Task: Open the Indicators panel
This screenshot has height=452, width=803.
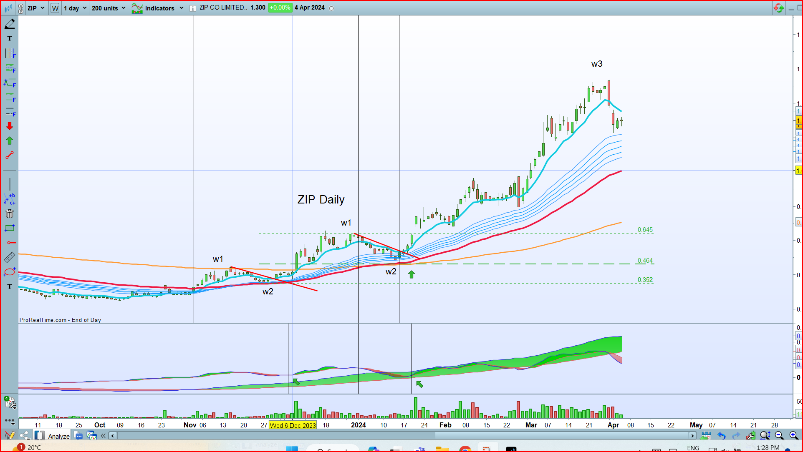Action: (153, 8)
